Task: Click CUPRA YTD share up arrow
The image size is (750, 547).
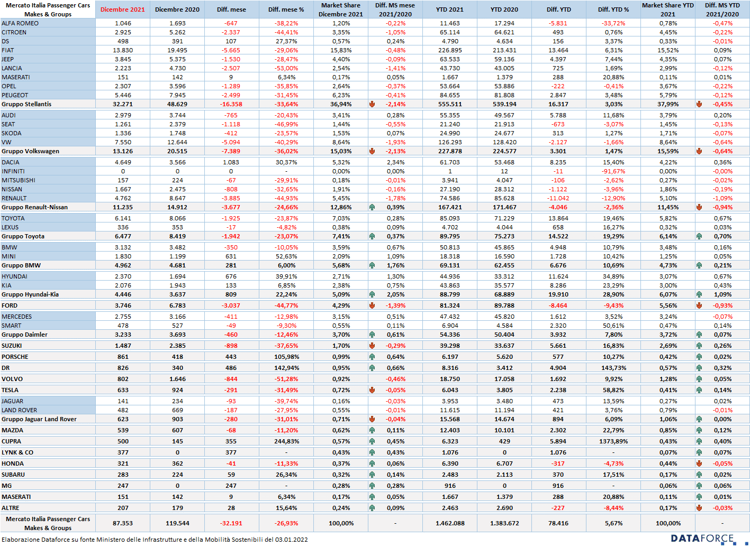Action: [699, 441]
